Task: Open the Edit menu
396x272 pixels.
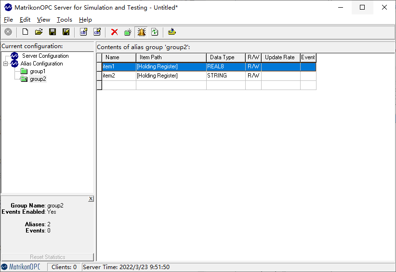Action: click(25, 20)
